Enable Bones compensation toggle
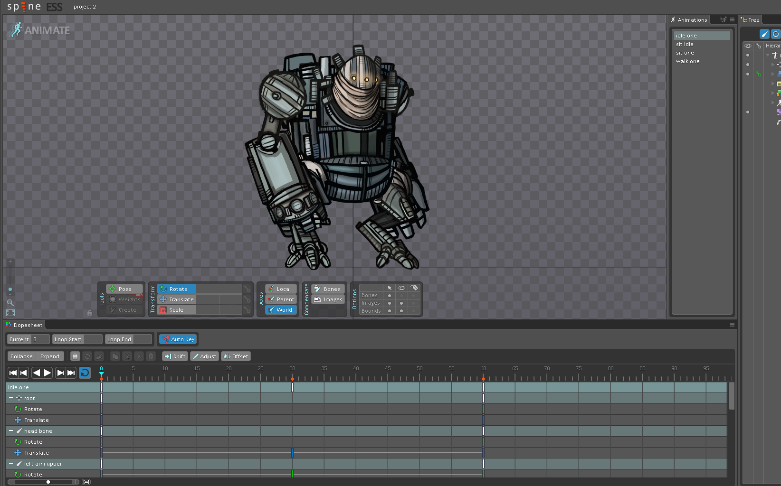 click(x=328, y=289)
